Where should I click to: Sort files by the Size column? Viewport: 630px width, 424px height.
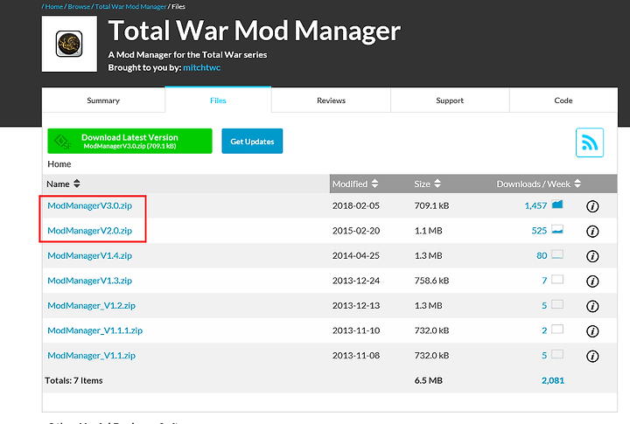428,184
